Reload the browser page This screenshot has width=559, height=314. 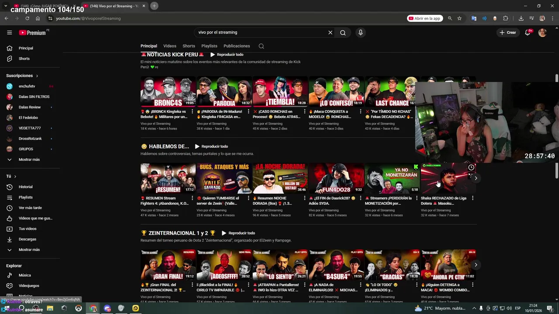[x=27, y=18]
